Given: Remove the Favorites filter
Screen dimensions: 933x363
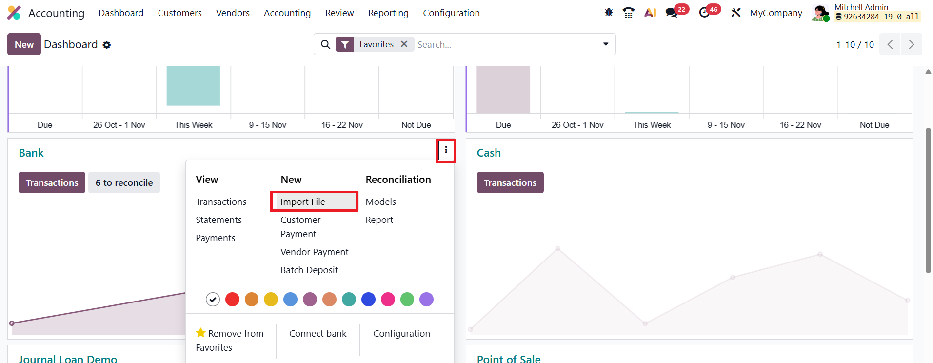Looking at the screenshot, I should click(x=404, y=44).
